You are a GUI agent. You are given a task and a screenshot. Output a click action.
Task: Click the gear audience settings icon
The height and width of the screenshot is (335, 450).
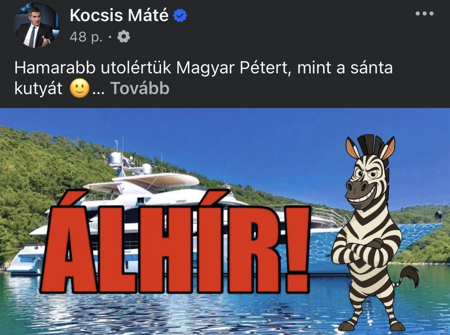point(124,36)
